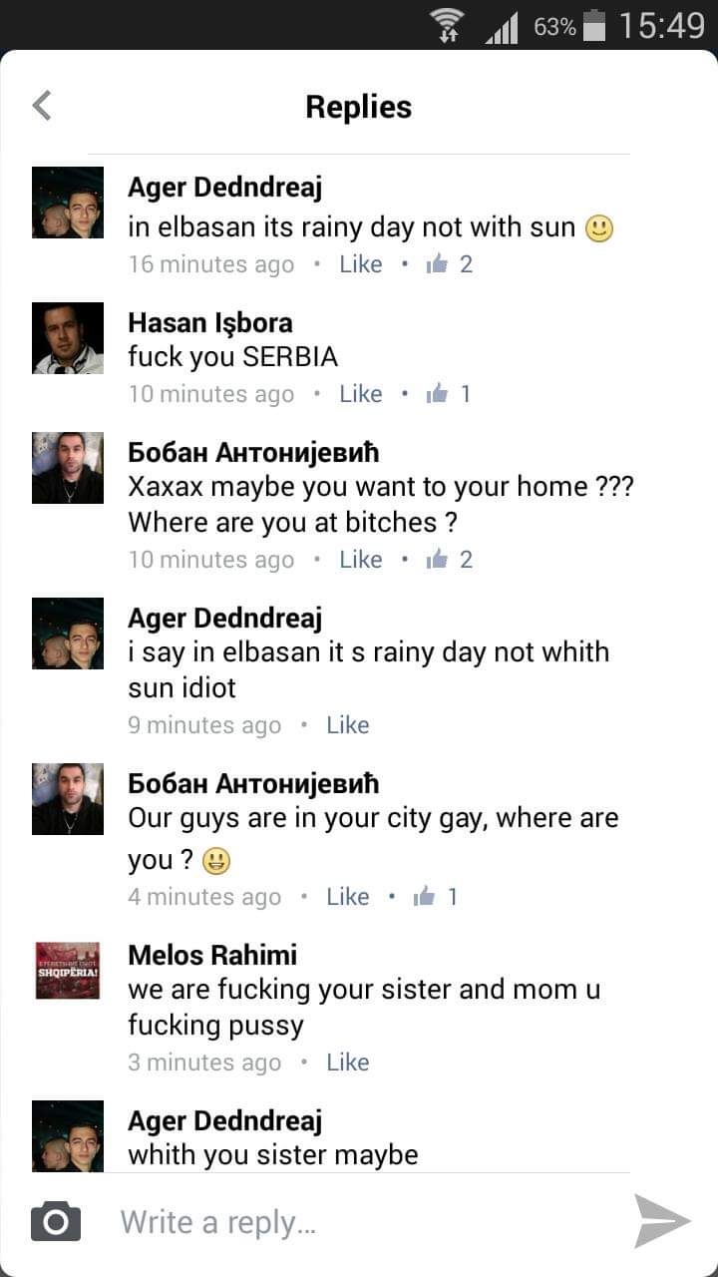Image resolution: width=718 pixels, height=1277 pixels.
Task: Tap the cellular signal bars icon
Action: coord(503,26)
